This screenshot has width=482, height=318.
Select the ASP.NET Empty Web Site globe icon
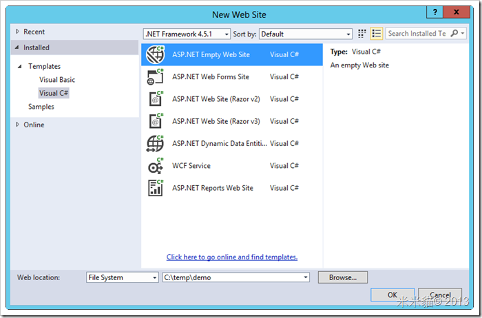click(x=155, y=54)
